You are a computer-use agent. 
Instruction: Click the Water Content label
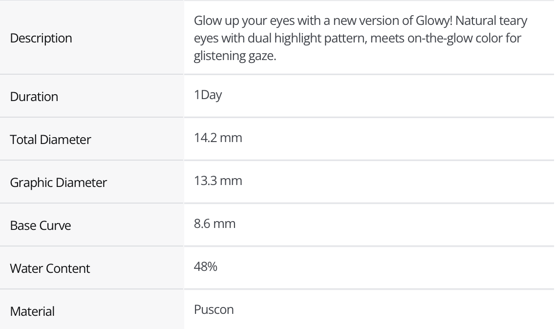coord(50,268)
